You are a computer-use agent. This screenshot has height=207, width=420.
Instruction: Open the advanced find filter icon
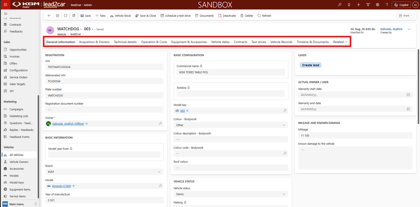[x=368, y=5]
